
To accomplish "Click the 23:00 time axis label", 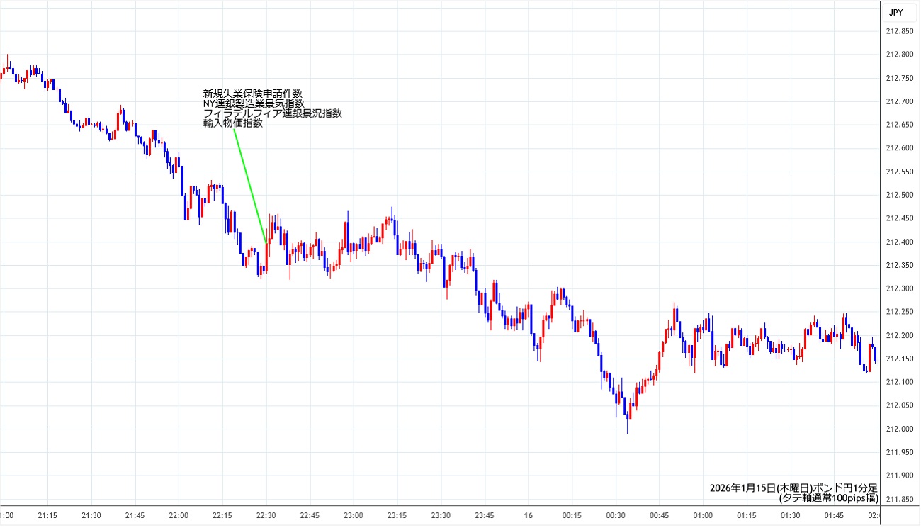I will [x=353, y=515].
